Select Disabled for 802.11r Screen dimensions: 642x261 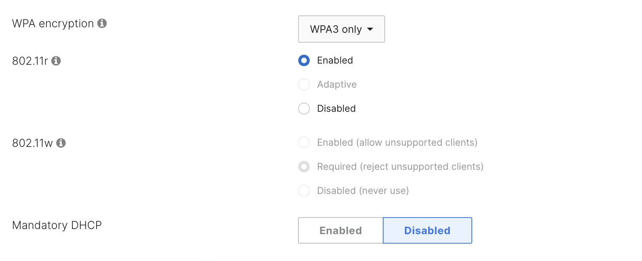pos(304,109)
